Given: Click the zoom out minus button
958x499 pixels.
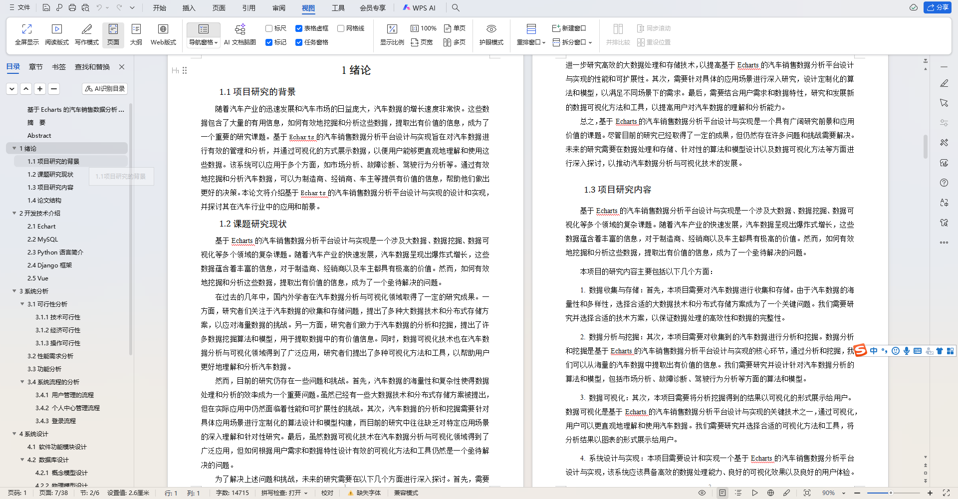Looking at the screenshot, I should tap(857, 493).
